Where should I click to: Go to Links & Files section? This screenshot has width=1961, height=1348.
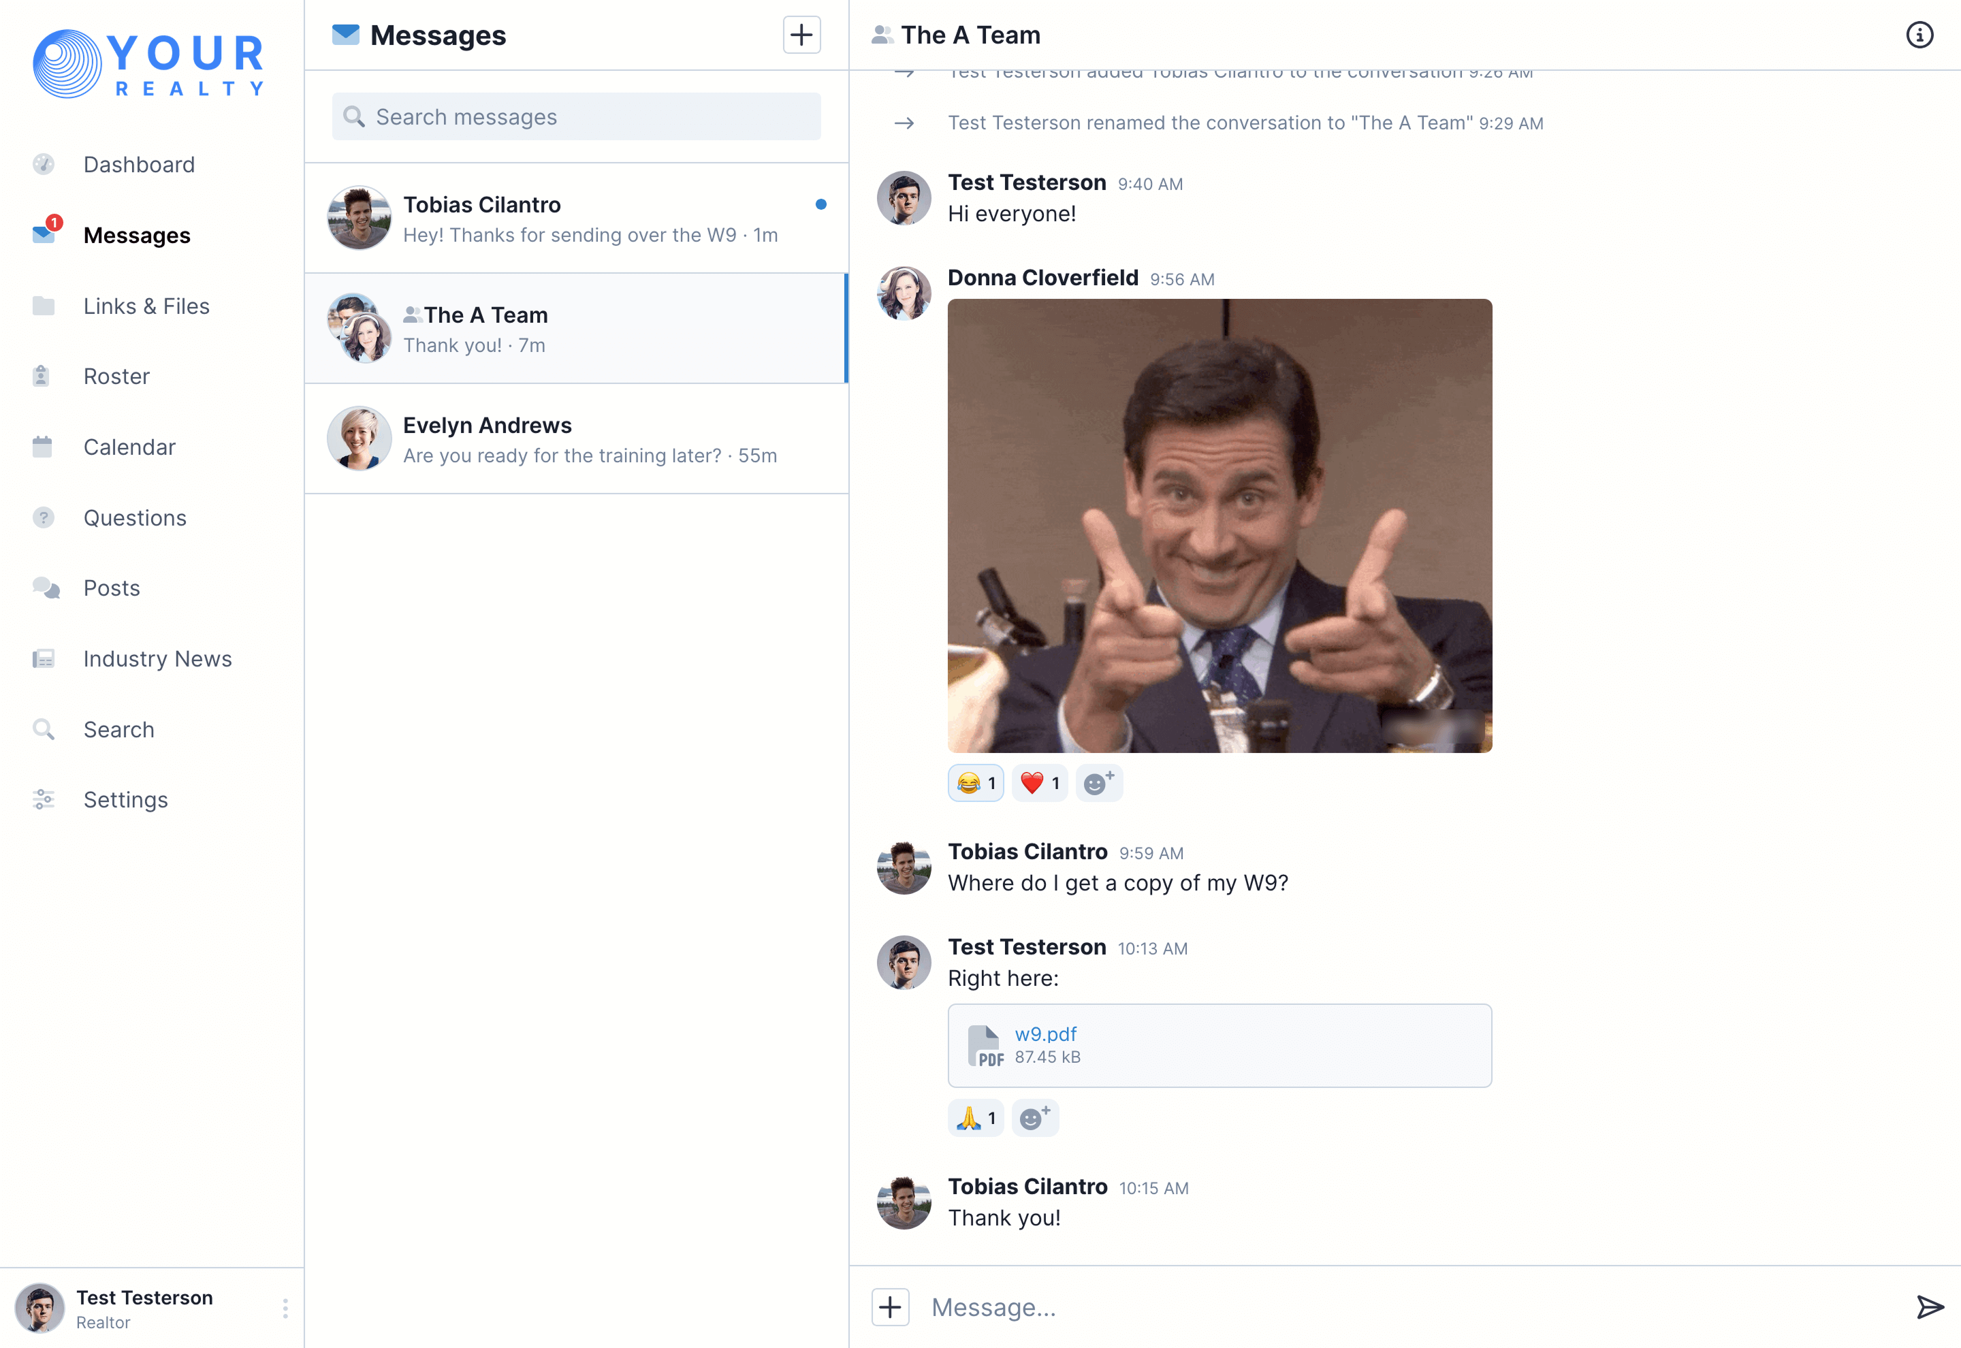(x=146, y=306)
